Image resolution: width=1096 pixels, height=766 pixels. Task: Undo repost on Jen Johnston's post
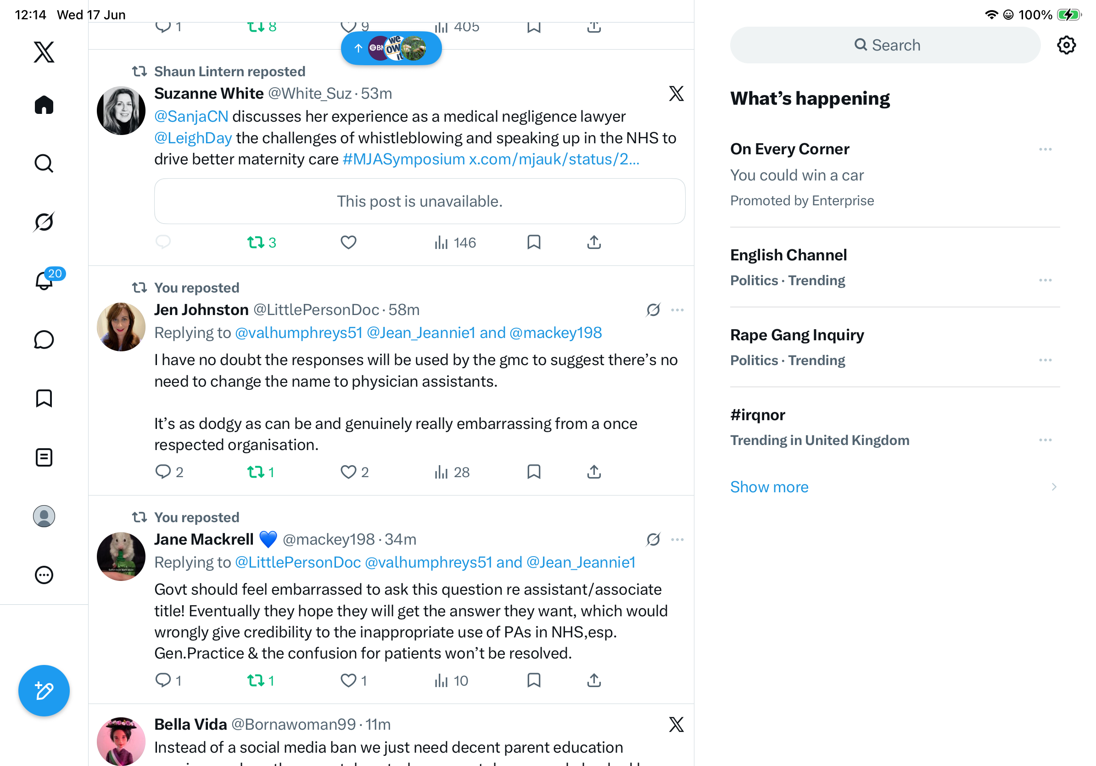(261, 472)
